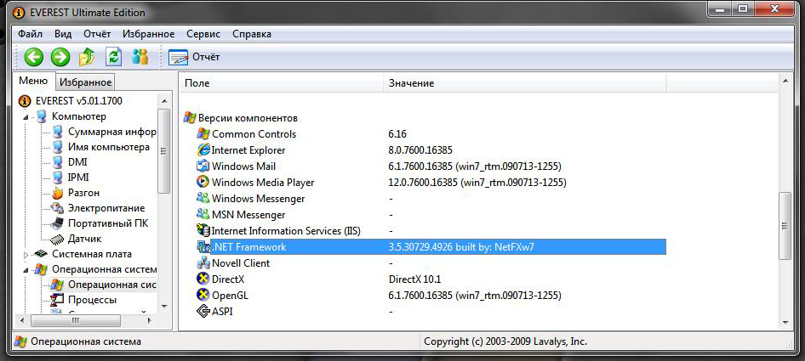This screenshot has height=361, width=805.
Task: Select the highlighted Операционная система child item
Action: click(x=112, y=285)
